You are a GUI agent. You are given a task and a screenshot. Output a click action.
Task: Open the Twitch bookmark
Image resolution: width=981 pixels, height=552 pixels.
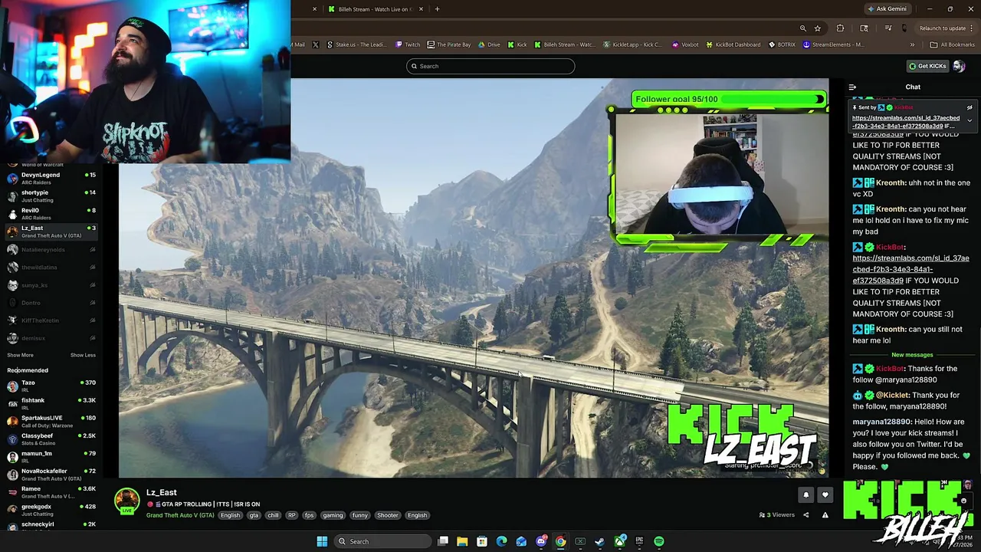pos(408,44)
